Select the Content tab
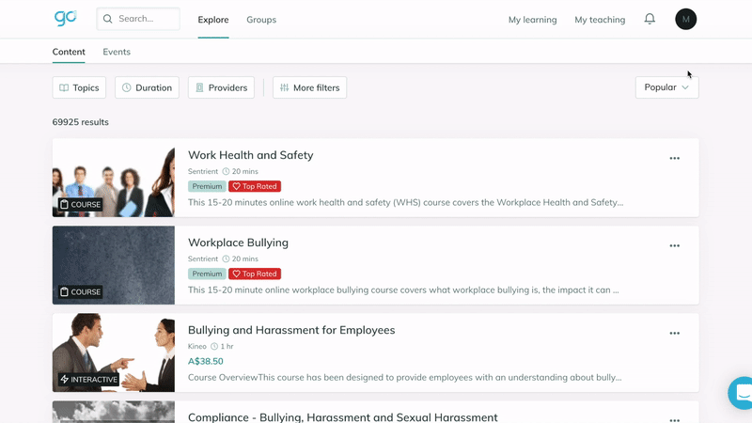 point(69,52)
